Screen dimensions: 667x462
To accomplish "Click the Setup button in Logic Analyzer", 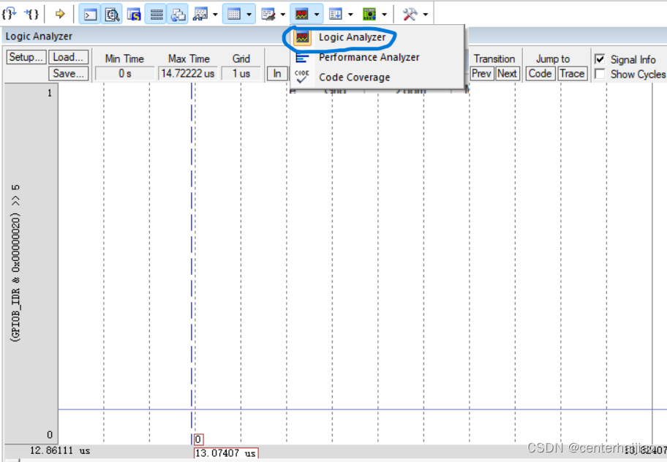I will pos(25,57).
